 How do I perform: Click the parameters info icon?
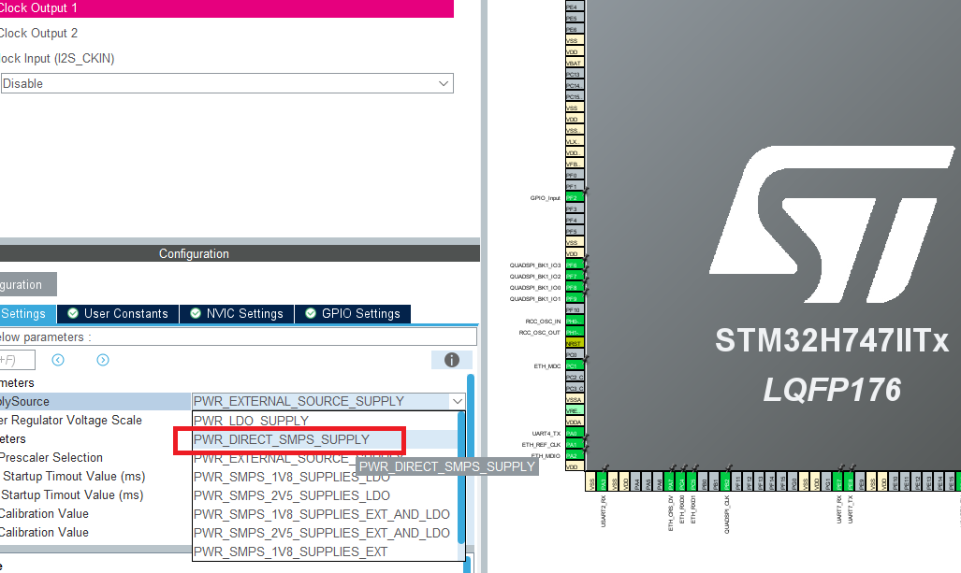click(452, 360)
